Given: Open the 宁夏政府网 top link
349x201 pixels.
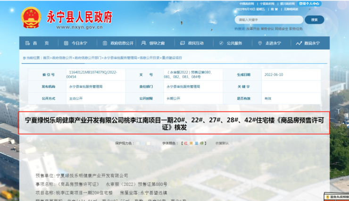Looking at the screenshot, I should pyautogui.click(x=267, y=4).
